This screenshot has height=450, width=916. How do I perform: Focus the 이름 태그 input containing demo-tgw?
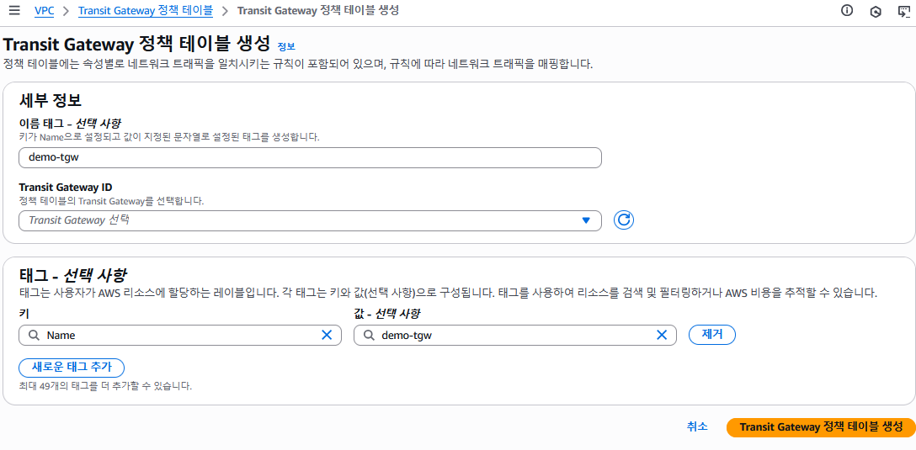pyautogui.click(x=310, y=157)
